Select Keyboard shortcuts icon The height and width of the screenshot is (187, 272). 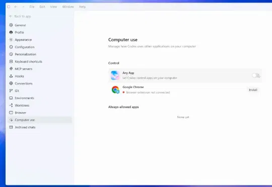[x=11, y=61]
